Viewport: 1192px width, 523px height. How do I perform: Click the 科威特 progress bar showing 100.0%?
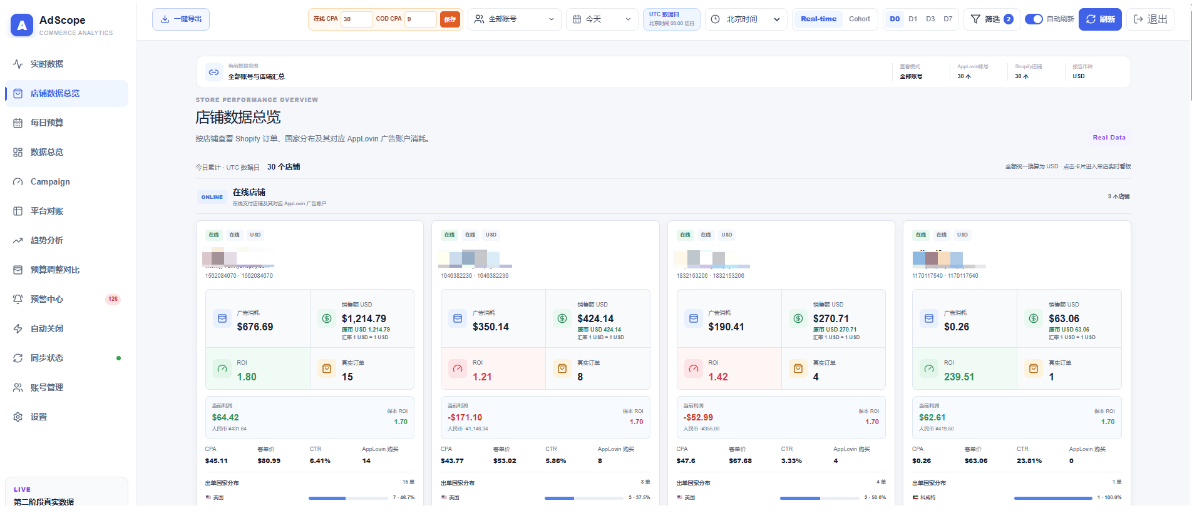1053,498
